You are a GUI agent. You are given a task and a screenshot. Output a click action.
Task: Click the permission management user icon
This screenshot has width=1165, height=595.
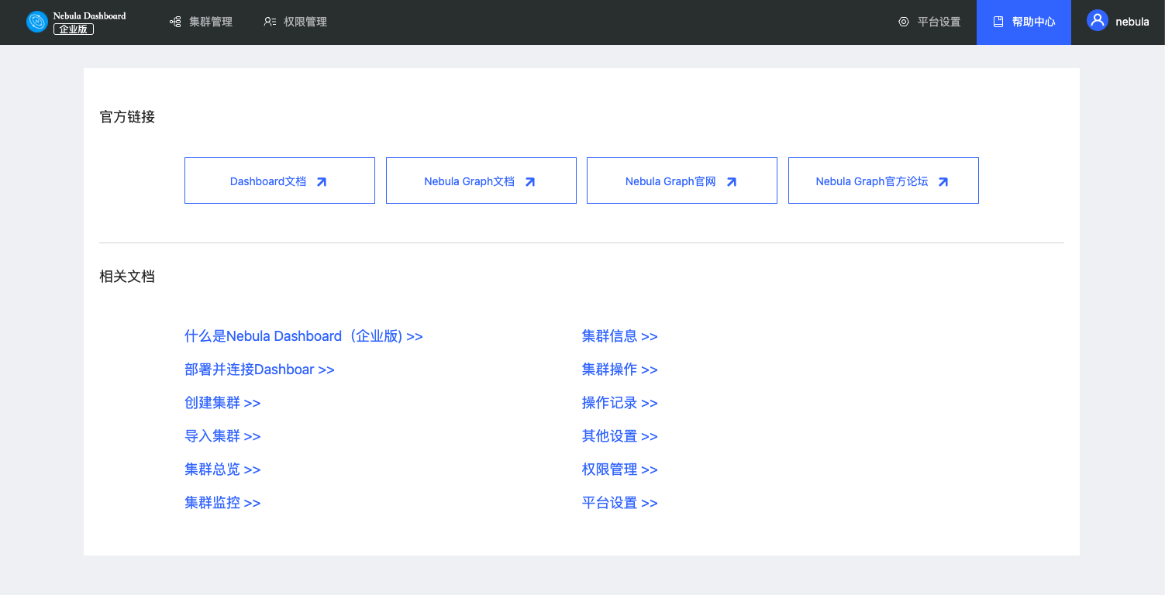270,22
